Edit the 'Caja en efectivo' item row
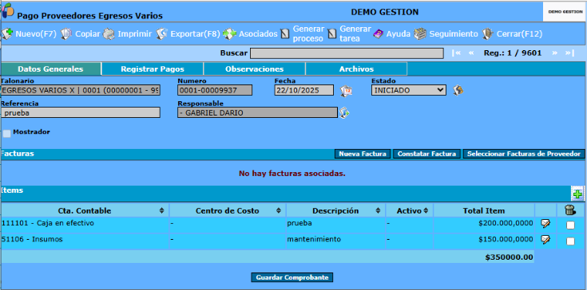The image size is (587, 290). pos(545,224)
